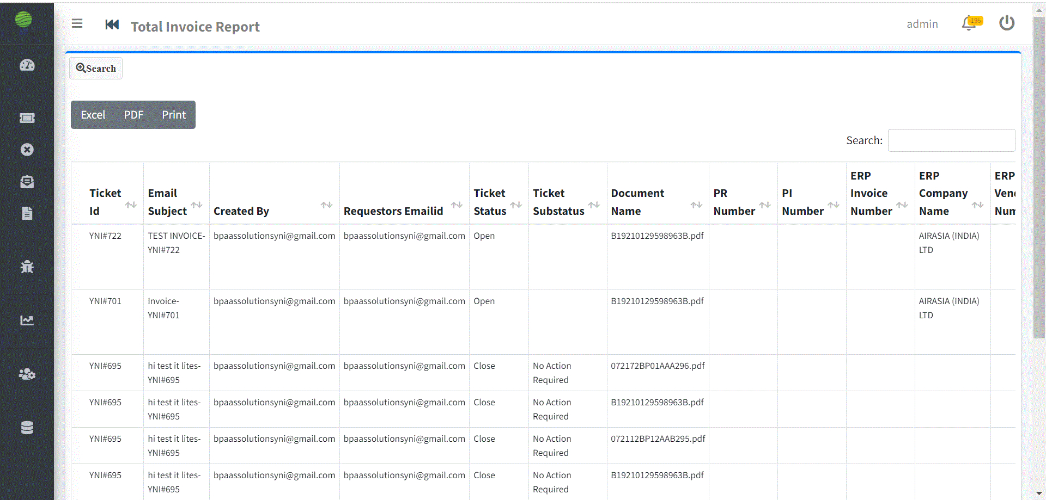Click email subject Invoice-YNI#701
Screen dimensions: 1046x500
point(164,308)
